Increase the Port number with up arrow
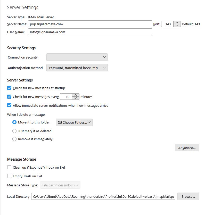The height and width of the screenshot is (215, 213). tap(177, 22)
